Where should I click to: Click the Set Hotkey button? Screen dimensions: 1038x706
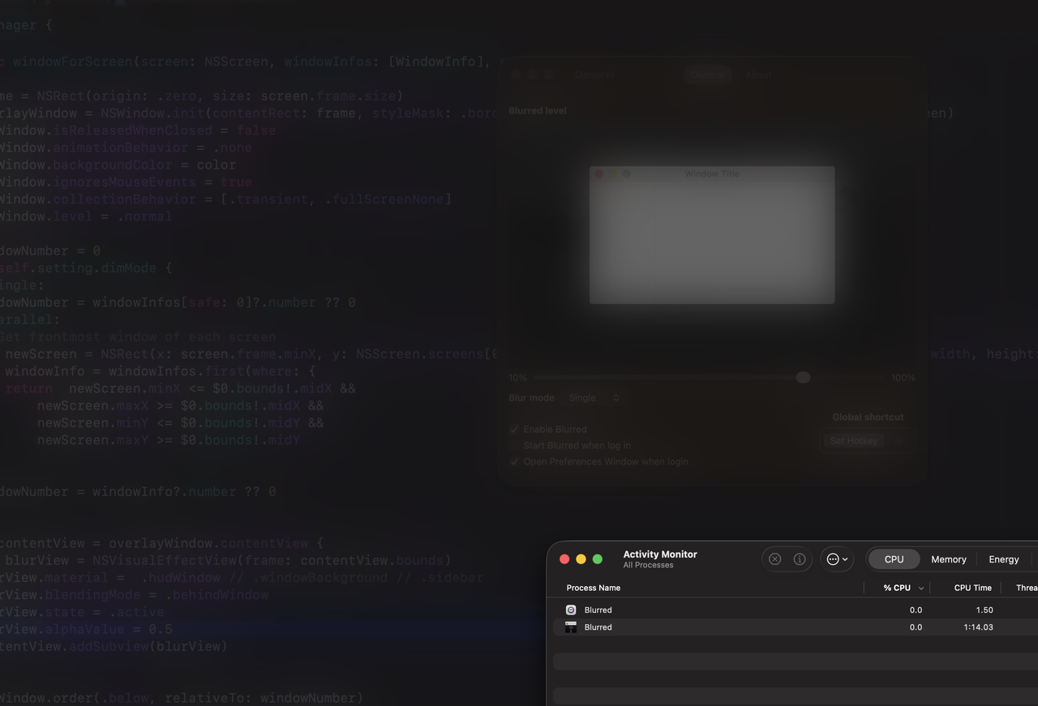[853, 440]
